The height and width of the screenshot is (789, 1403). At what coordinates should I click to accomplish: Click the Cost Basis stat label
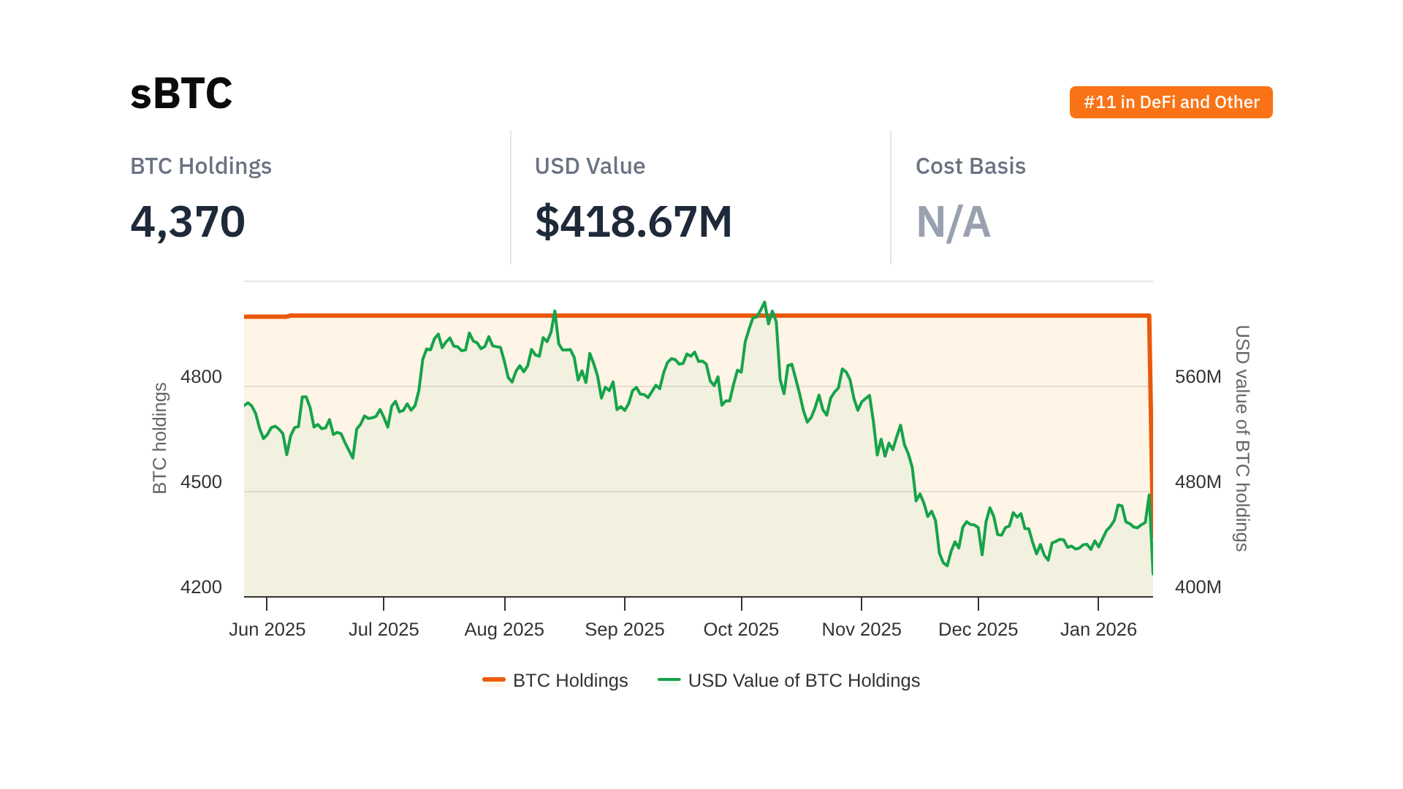(x=970, y=166)
